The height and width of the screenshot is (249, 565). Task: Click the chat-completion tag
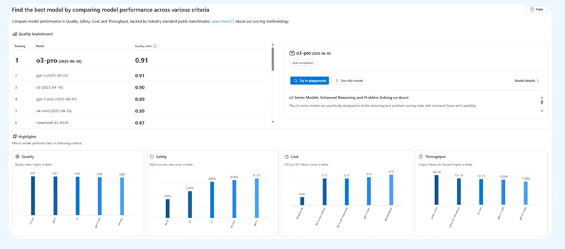302,63
